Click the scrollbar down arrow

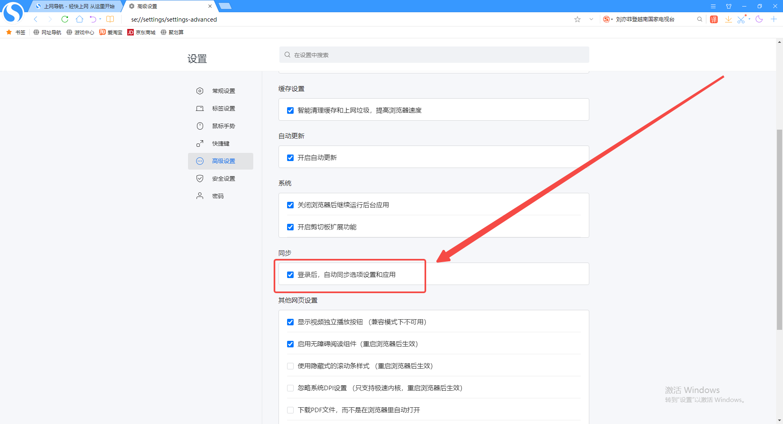pyautogui.click(x=779, y=420)
